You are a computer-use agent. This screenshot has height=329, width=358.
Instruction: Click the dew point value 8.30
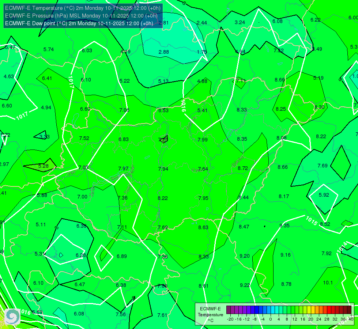point(319,107)
